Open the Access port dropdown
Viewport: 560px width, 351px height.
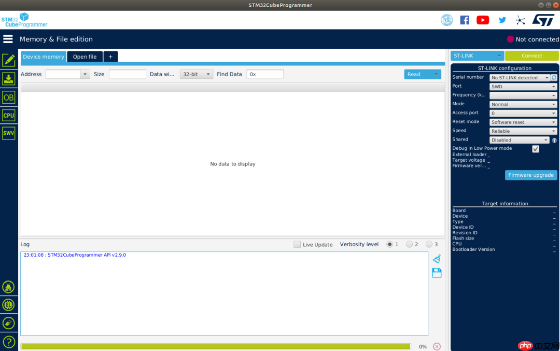pos(523,113)
